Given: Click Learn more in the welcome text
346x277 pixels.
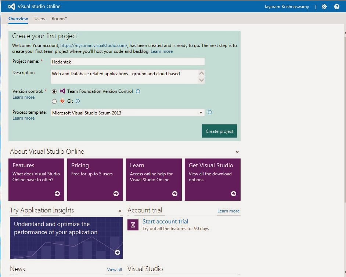Looking at the screenshot, I should (162, 51).
